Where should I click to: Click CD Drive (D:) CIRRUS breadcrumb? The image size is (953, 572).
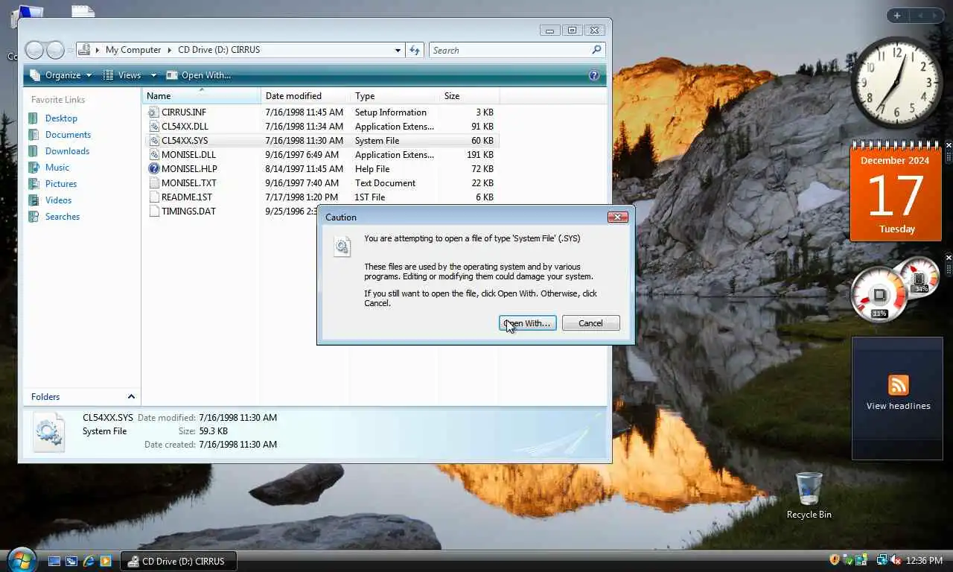[219, 50]
